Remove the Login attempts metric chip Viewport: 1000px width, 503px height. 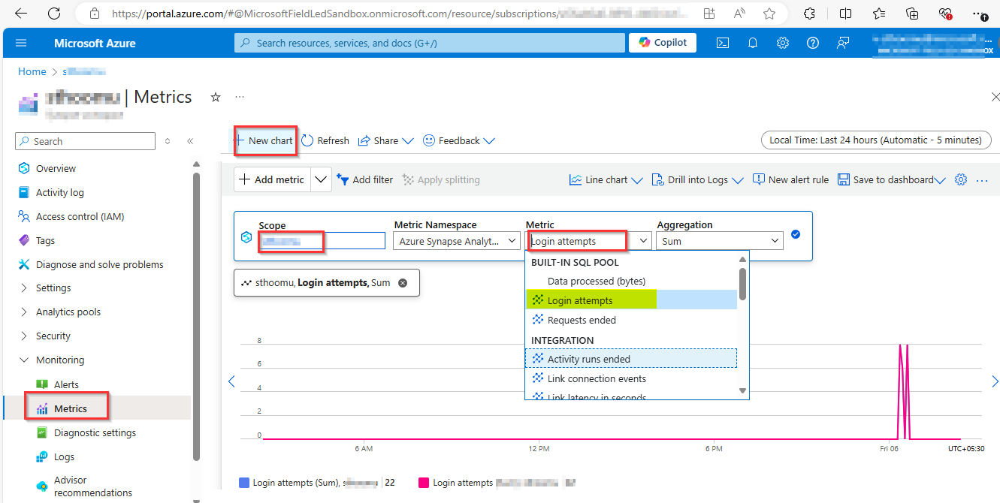point(403,283)
